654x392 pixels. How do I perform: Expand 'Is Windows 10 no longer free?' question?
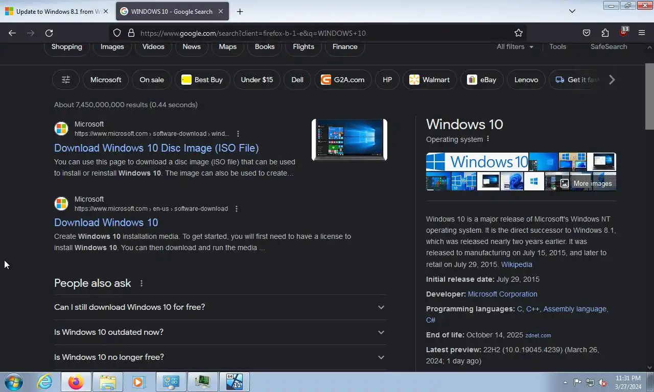220,357
